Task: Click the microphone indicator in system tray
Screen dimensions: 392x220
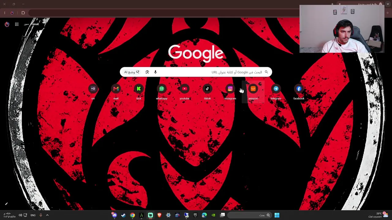Action: point(41,215)
